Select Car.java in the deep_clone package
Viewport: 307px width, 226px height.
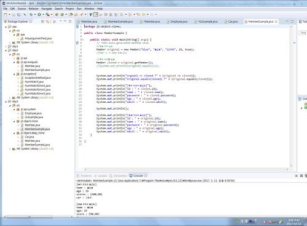click(x=29, y=137)
